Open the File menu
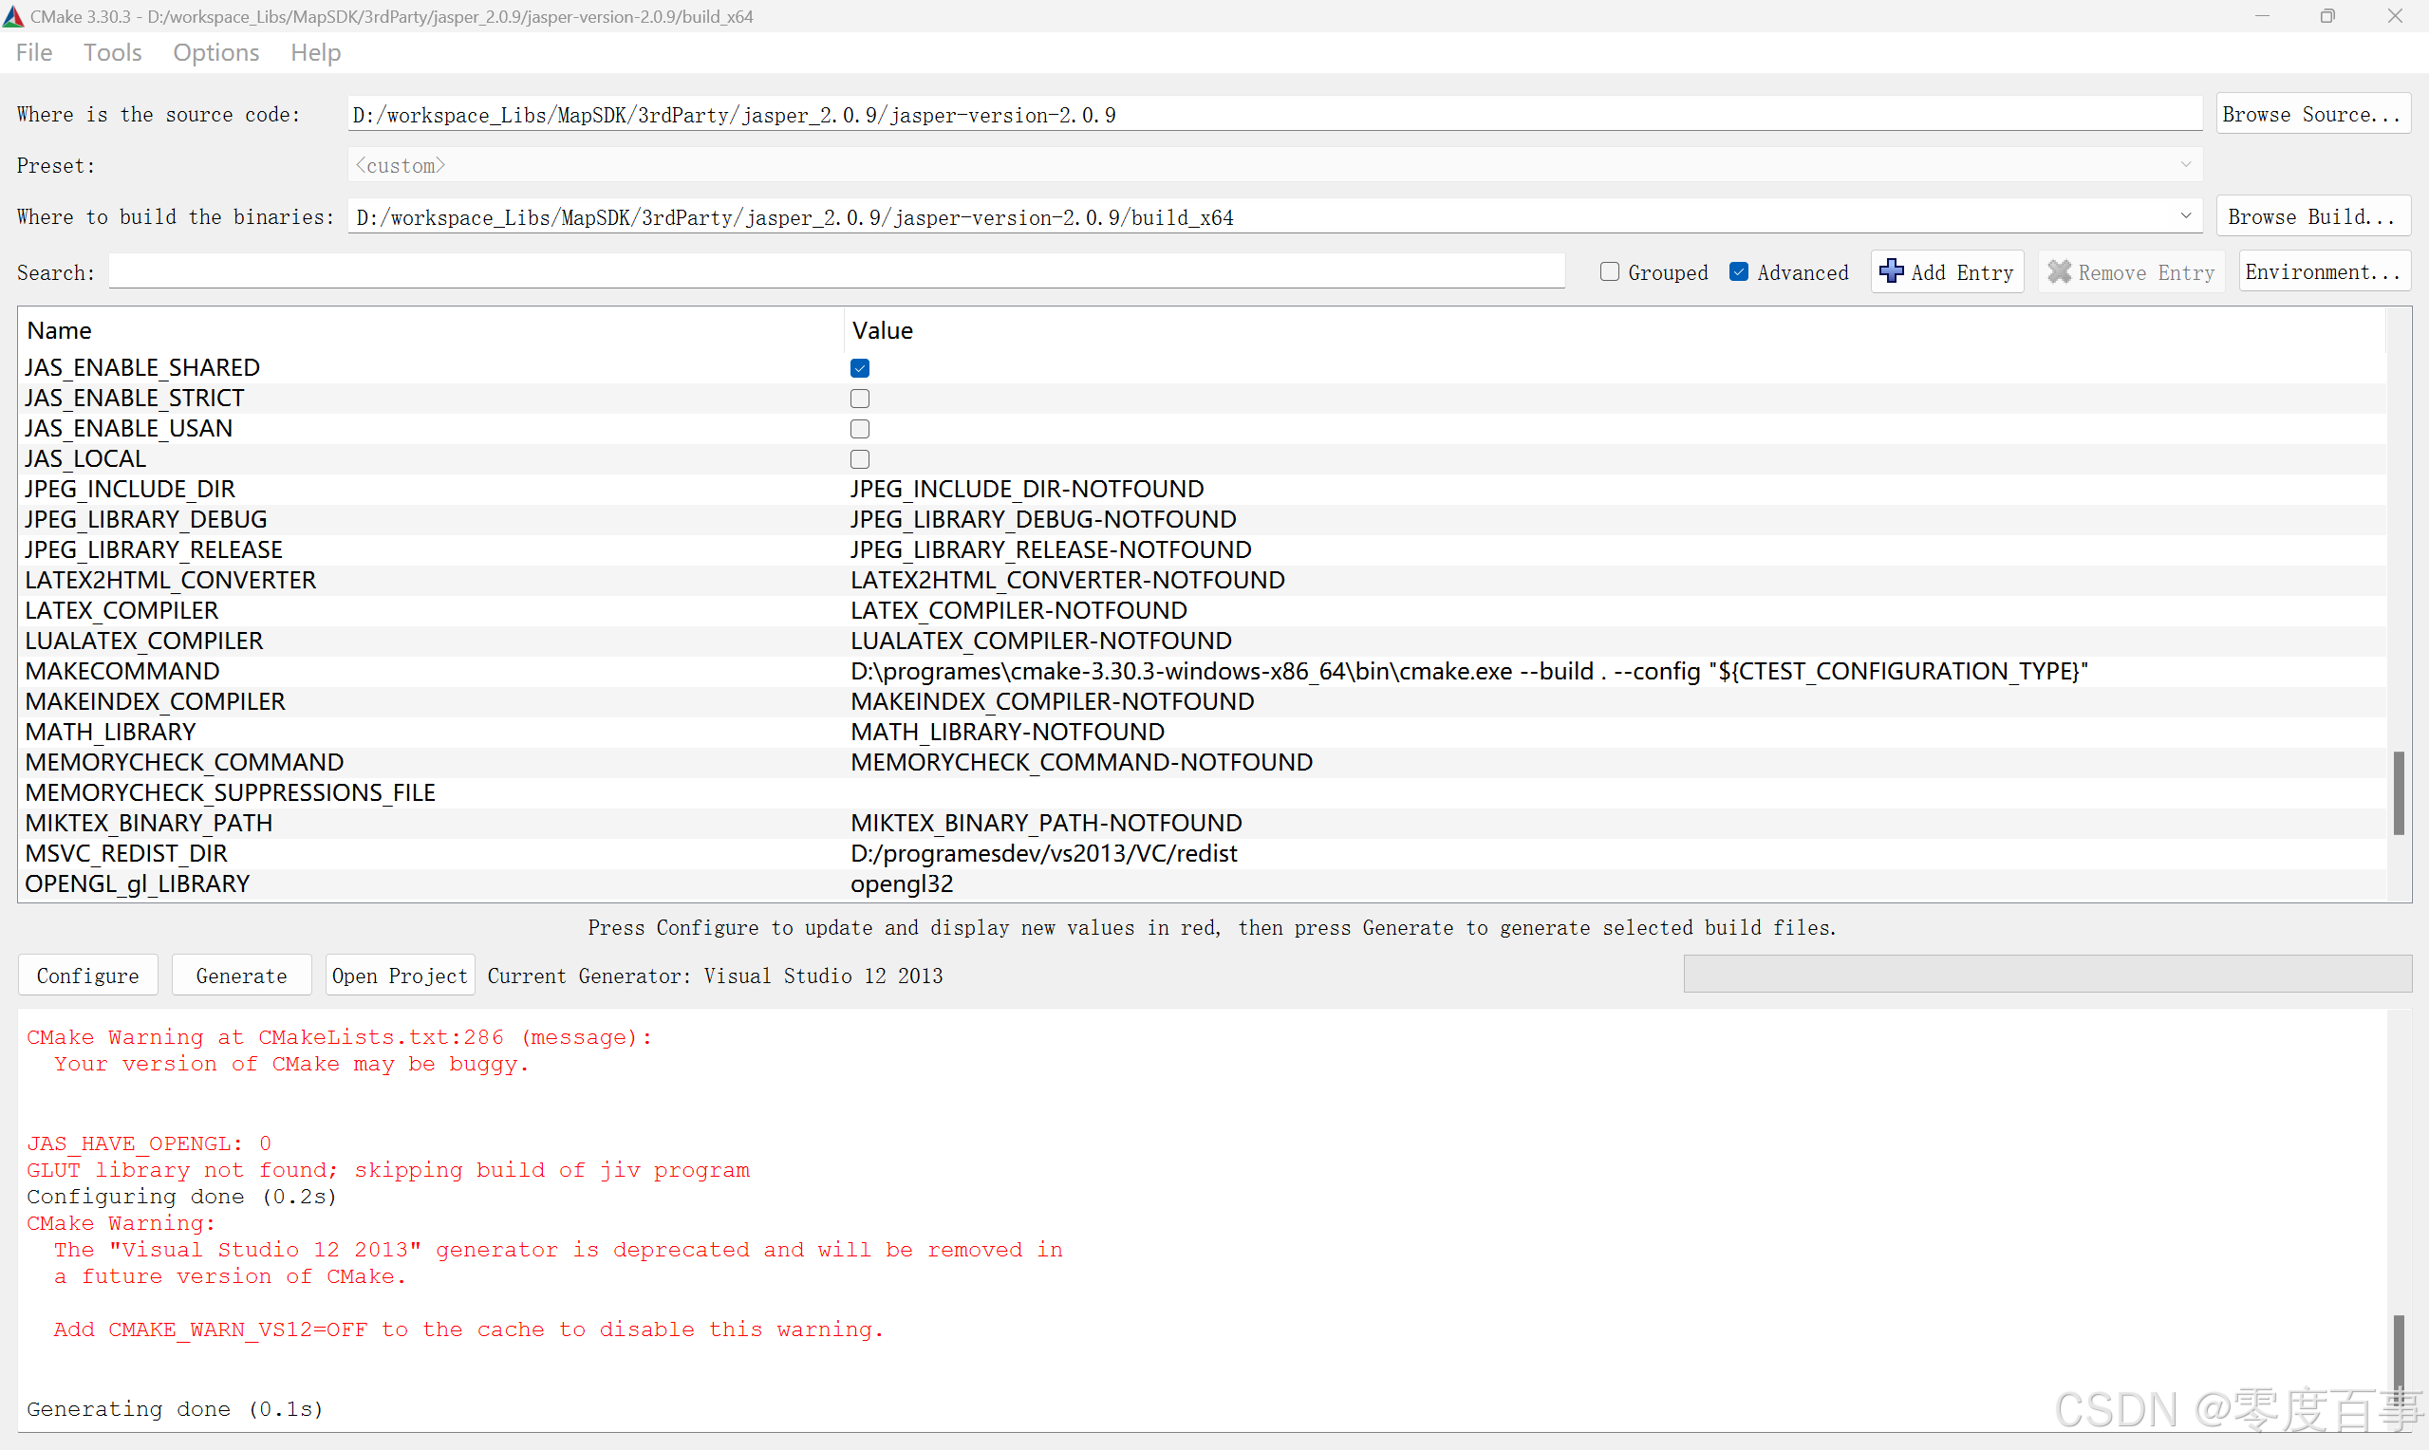This screenshot has height=1450, width=2429. click(x=34, y=53)
